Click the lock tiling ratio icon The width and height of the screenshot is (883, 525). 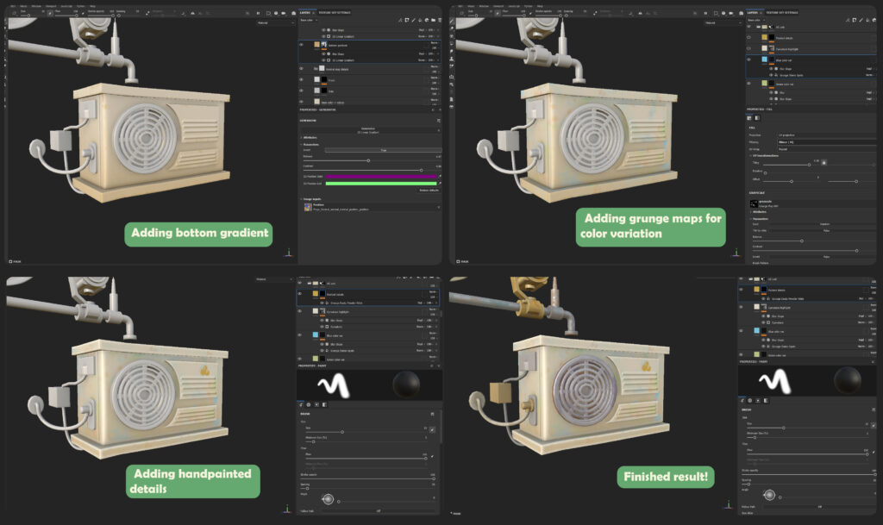click(824, 161)
